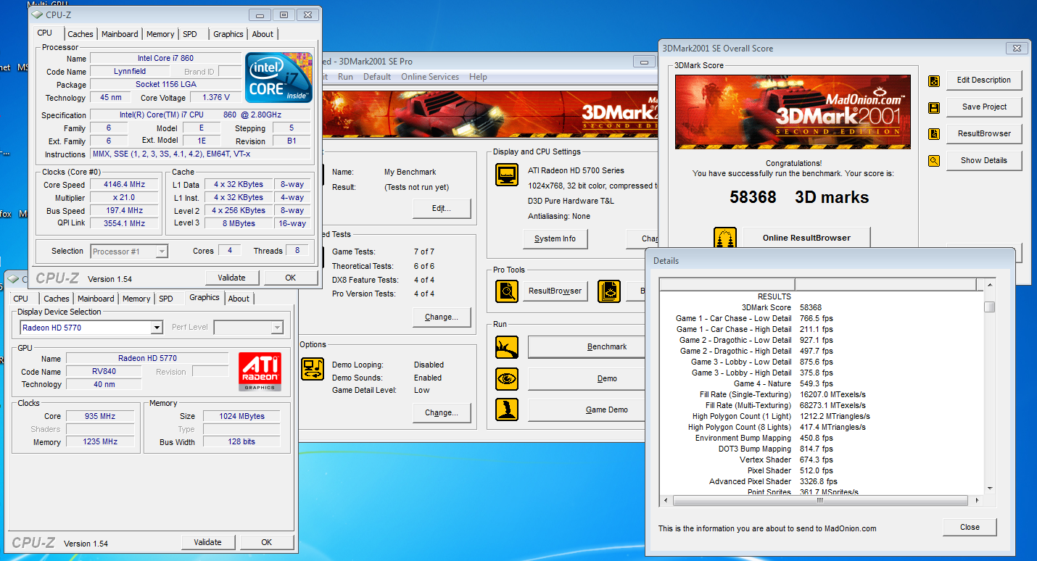Click the System Info button
Screen dimensions: 1037x561
(x=555, y=238)
